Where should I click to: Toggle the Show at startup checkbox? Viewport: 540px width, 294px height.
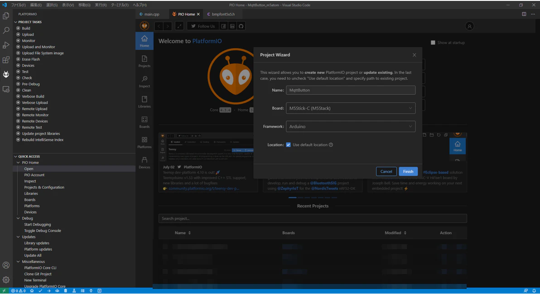click(433, 43)
